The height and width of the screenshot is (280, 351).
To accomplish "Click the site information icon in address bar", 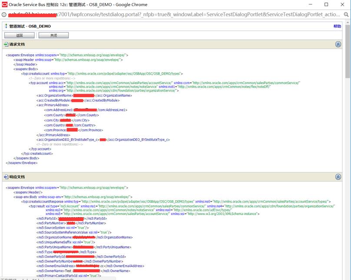I will (4, 14).
